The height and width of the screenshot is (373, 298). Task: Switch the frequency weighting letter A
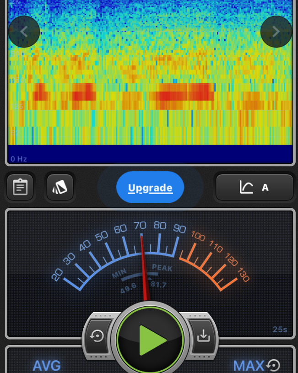click(x=265, y=187)
